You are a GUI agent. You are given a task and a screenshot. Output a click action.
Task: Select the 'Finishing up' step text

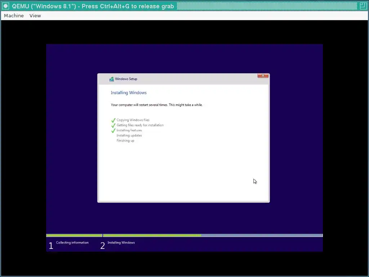coord(125,141)
